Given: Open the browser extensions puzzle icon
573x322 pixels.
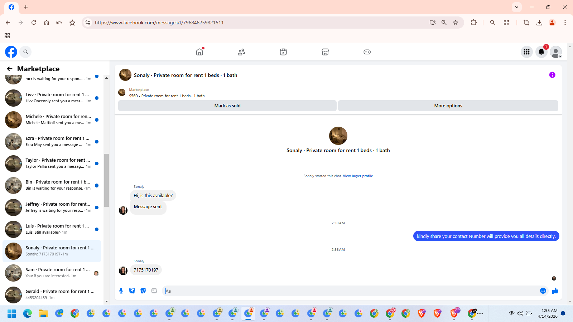Looking at the screenshot, I should pyautogui.click(x=473, y=23).
